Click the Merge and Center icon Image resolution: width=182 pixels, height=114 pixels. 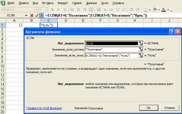click(x=91, y=10)
